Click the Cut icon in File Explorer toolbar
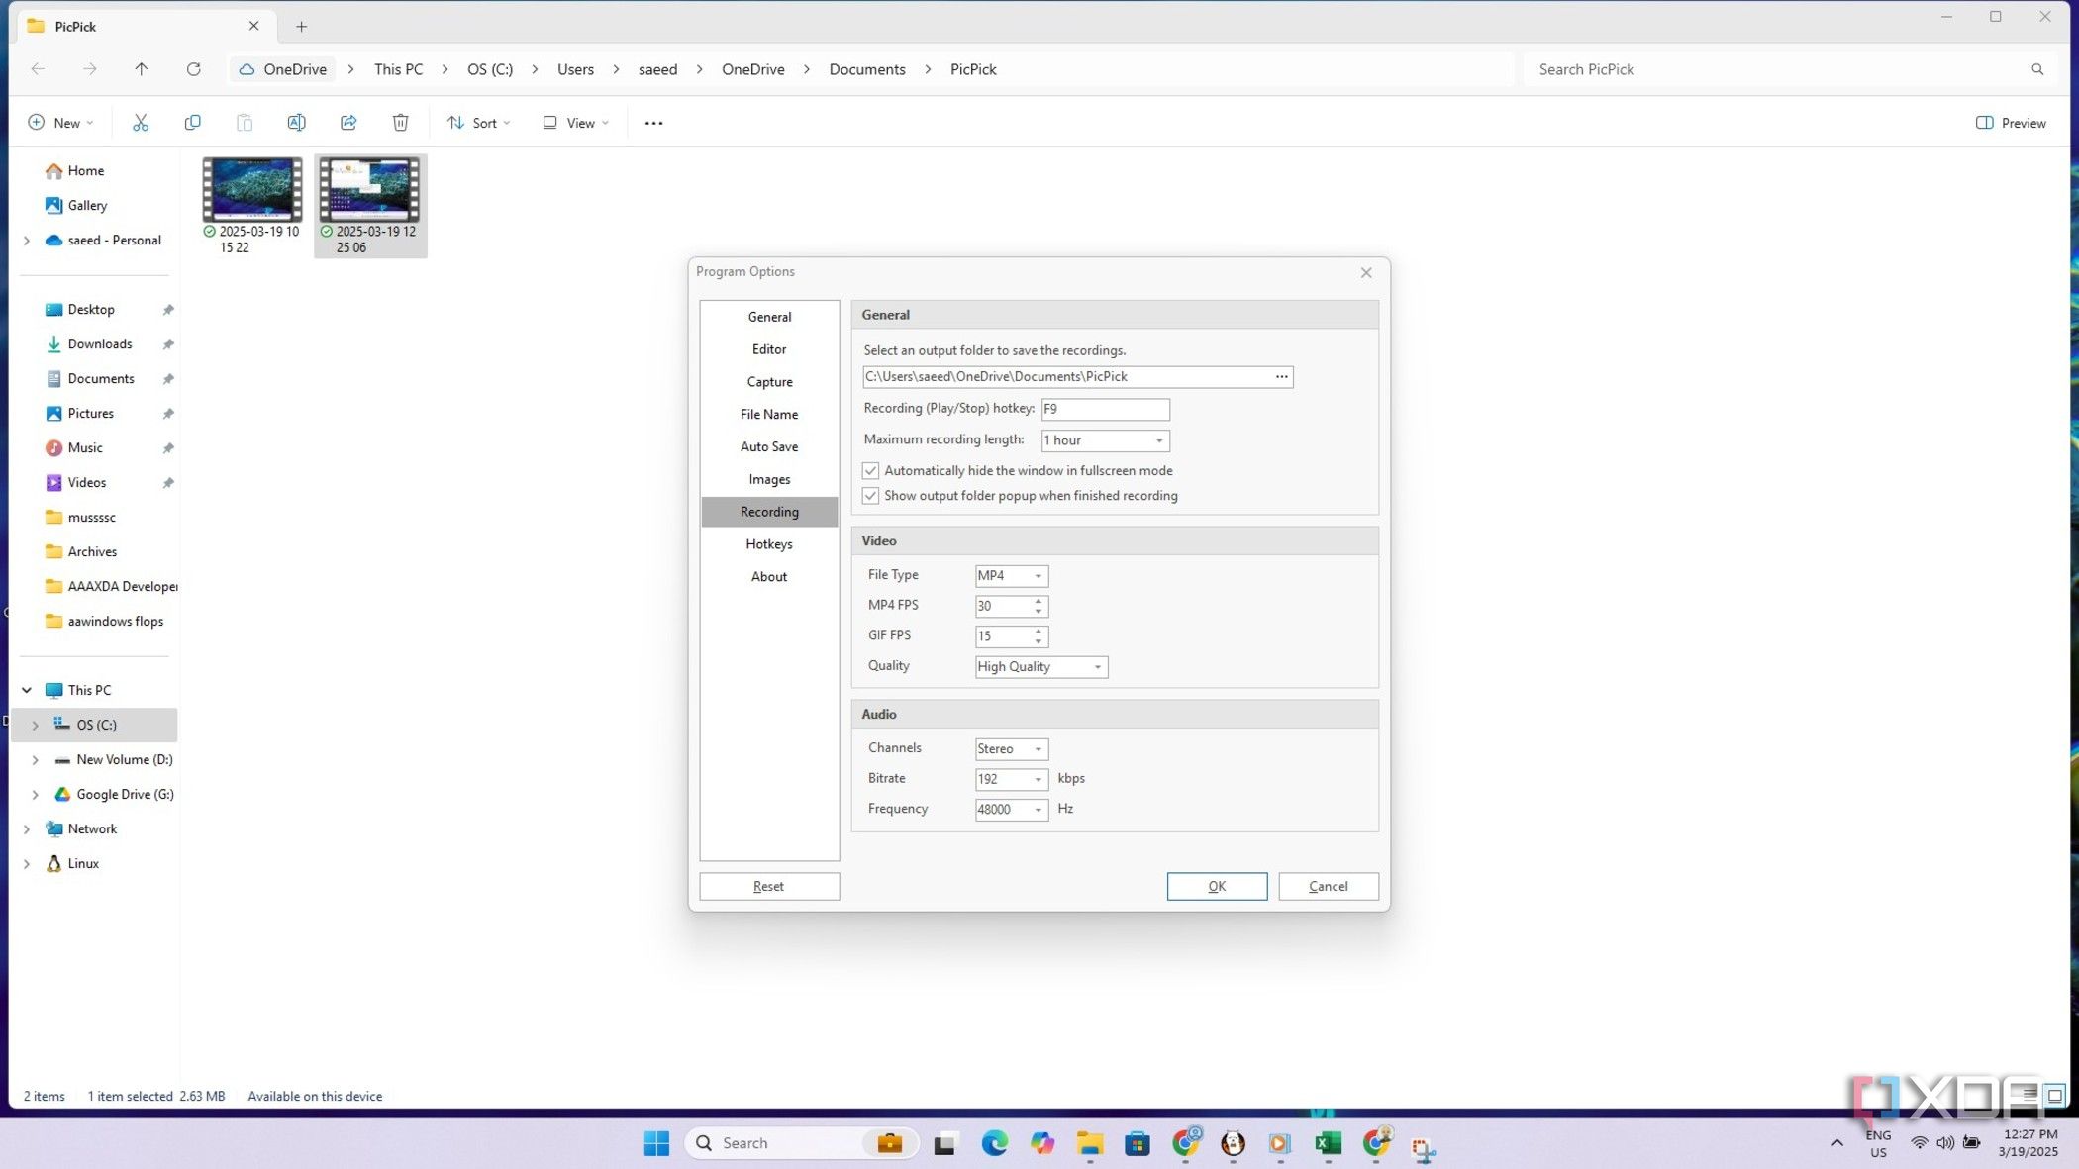The height and width of the screenshot is (1169, 2079). (x=141, y=123)
